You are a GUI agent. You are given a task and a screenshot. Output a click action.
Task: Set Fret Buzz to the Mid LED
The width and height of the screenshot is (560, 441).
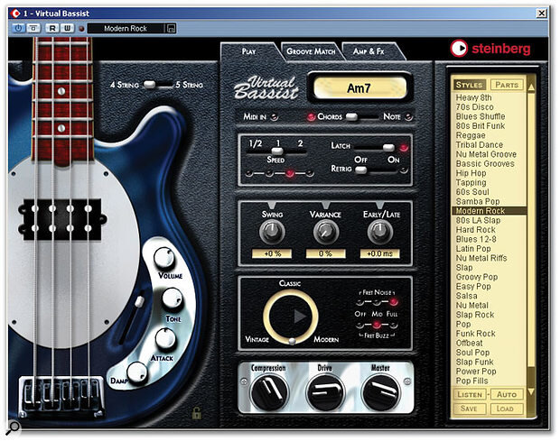tap(377, 325)
